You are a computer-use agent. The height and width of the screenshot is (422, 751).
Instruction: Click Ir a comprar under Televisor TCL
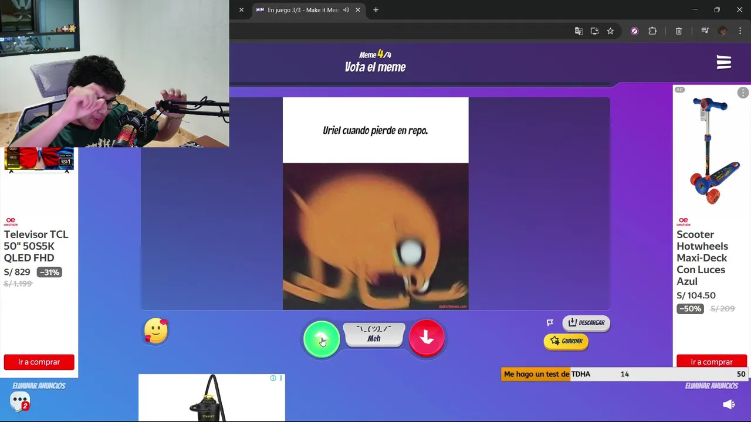click(39, 362)
